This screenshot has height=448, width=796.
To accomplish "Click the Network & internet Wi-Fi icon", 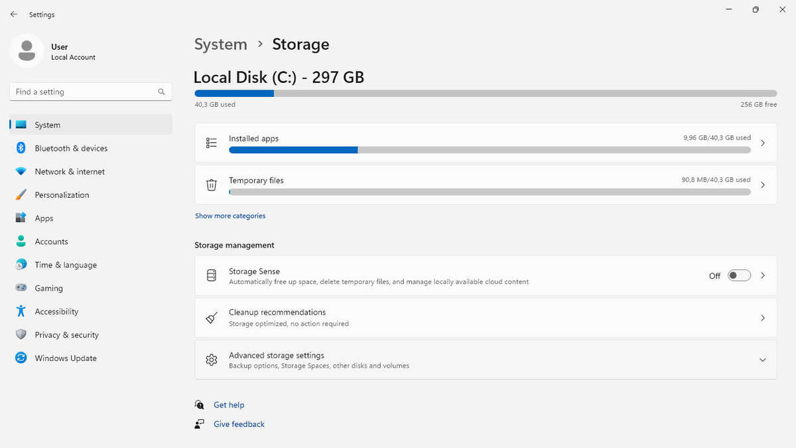I will pos(21,172).
